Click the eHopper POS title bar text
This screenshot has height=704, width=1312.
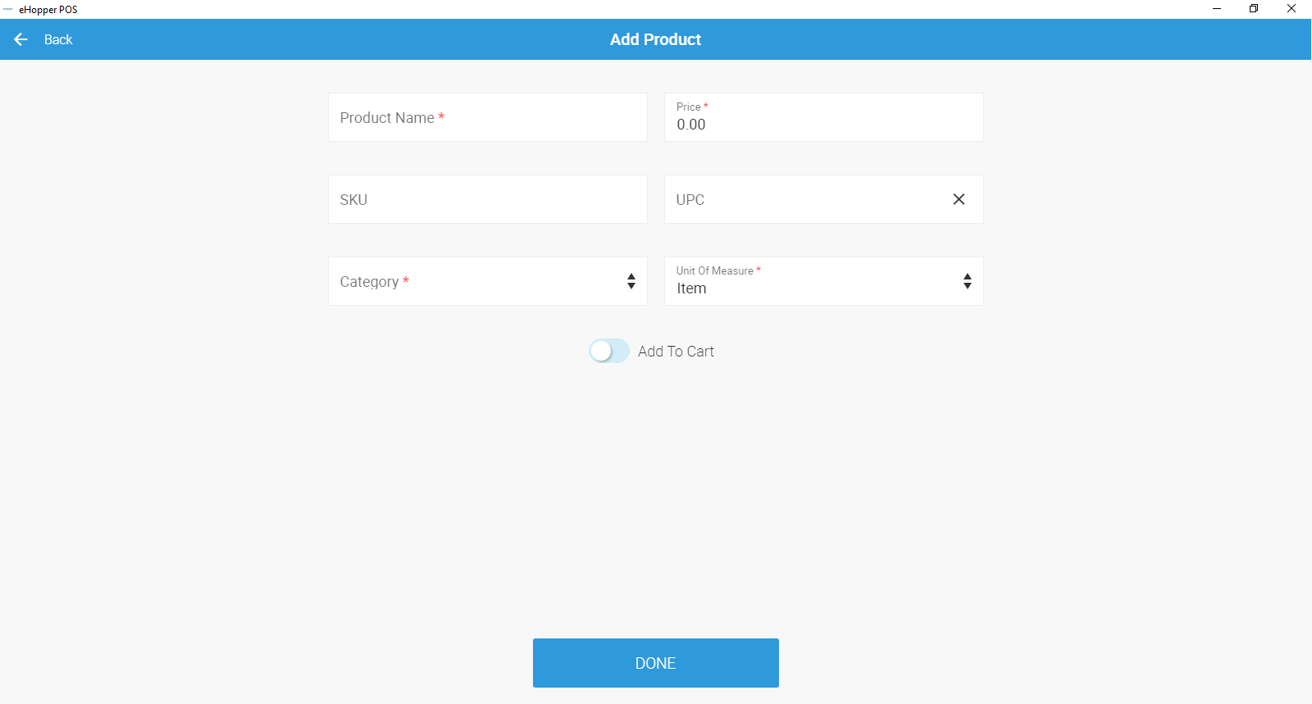click(48, 10)
